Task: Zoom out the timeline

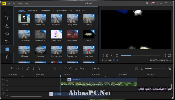Action: click(142, 69)
